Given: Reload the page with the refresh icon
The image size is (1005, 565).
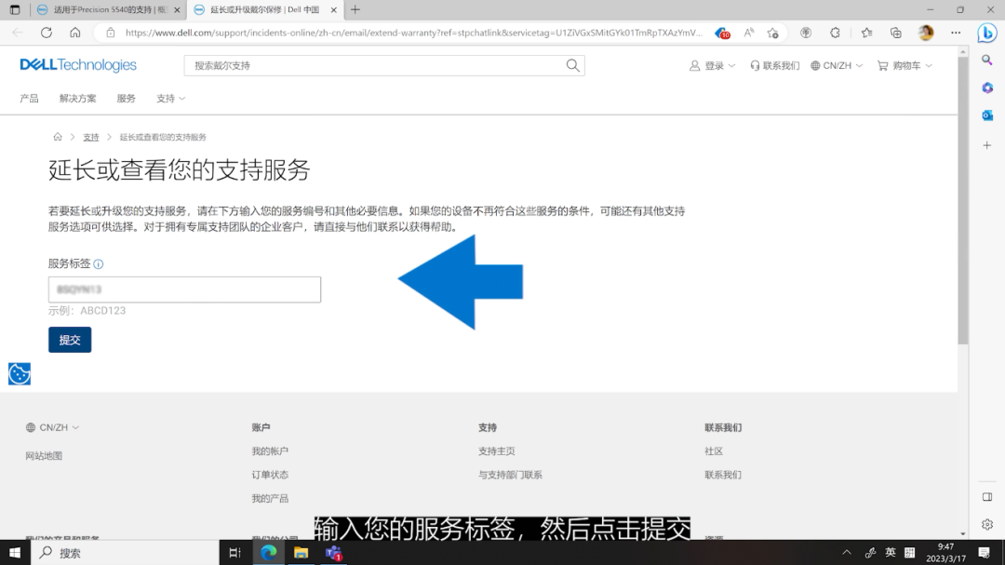Looking at the screenshot, I should 46,33.
